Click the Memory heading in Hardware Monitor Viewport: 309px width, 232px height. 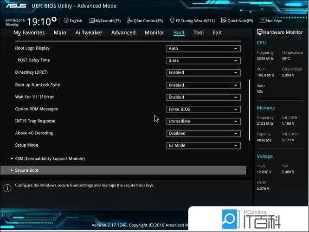click(266, 108)
